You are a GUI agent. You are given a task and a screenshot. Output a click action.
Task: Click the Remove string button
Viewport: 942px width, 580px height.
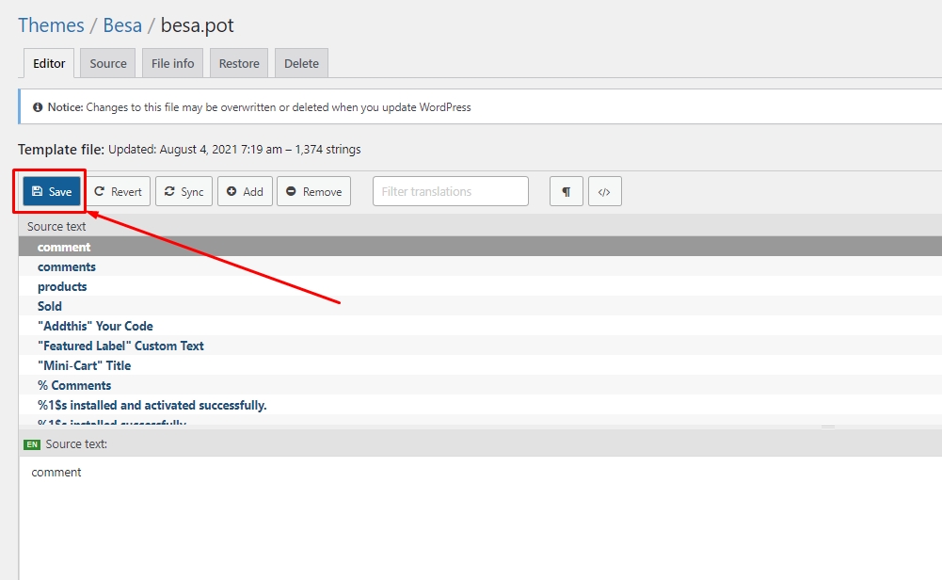click(313, 191)
